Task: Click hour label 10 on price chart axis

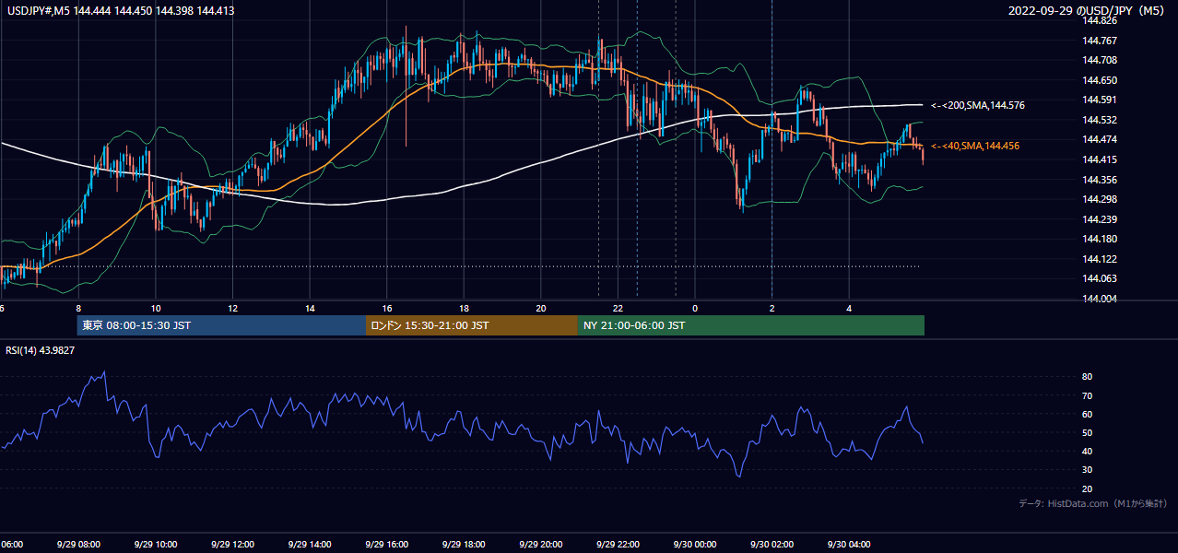Action: [156, 309]
